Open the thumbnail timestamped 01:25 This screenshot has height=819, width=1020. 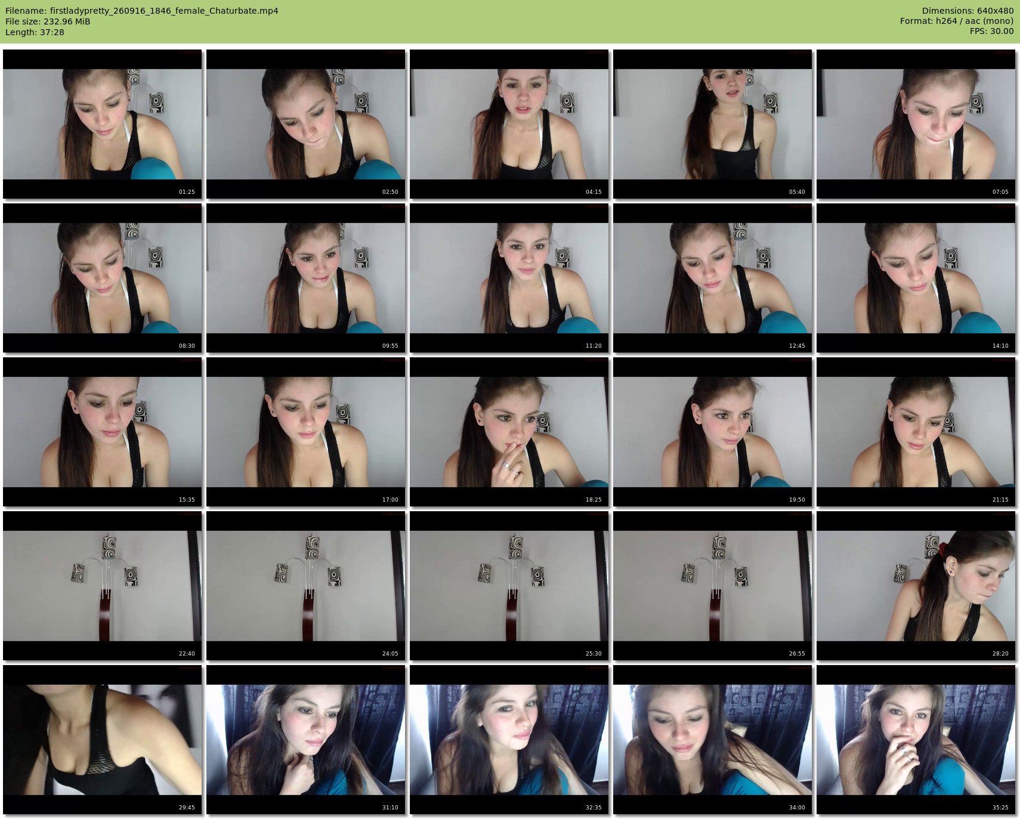coord(102,124)
